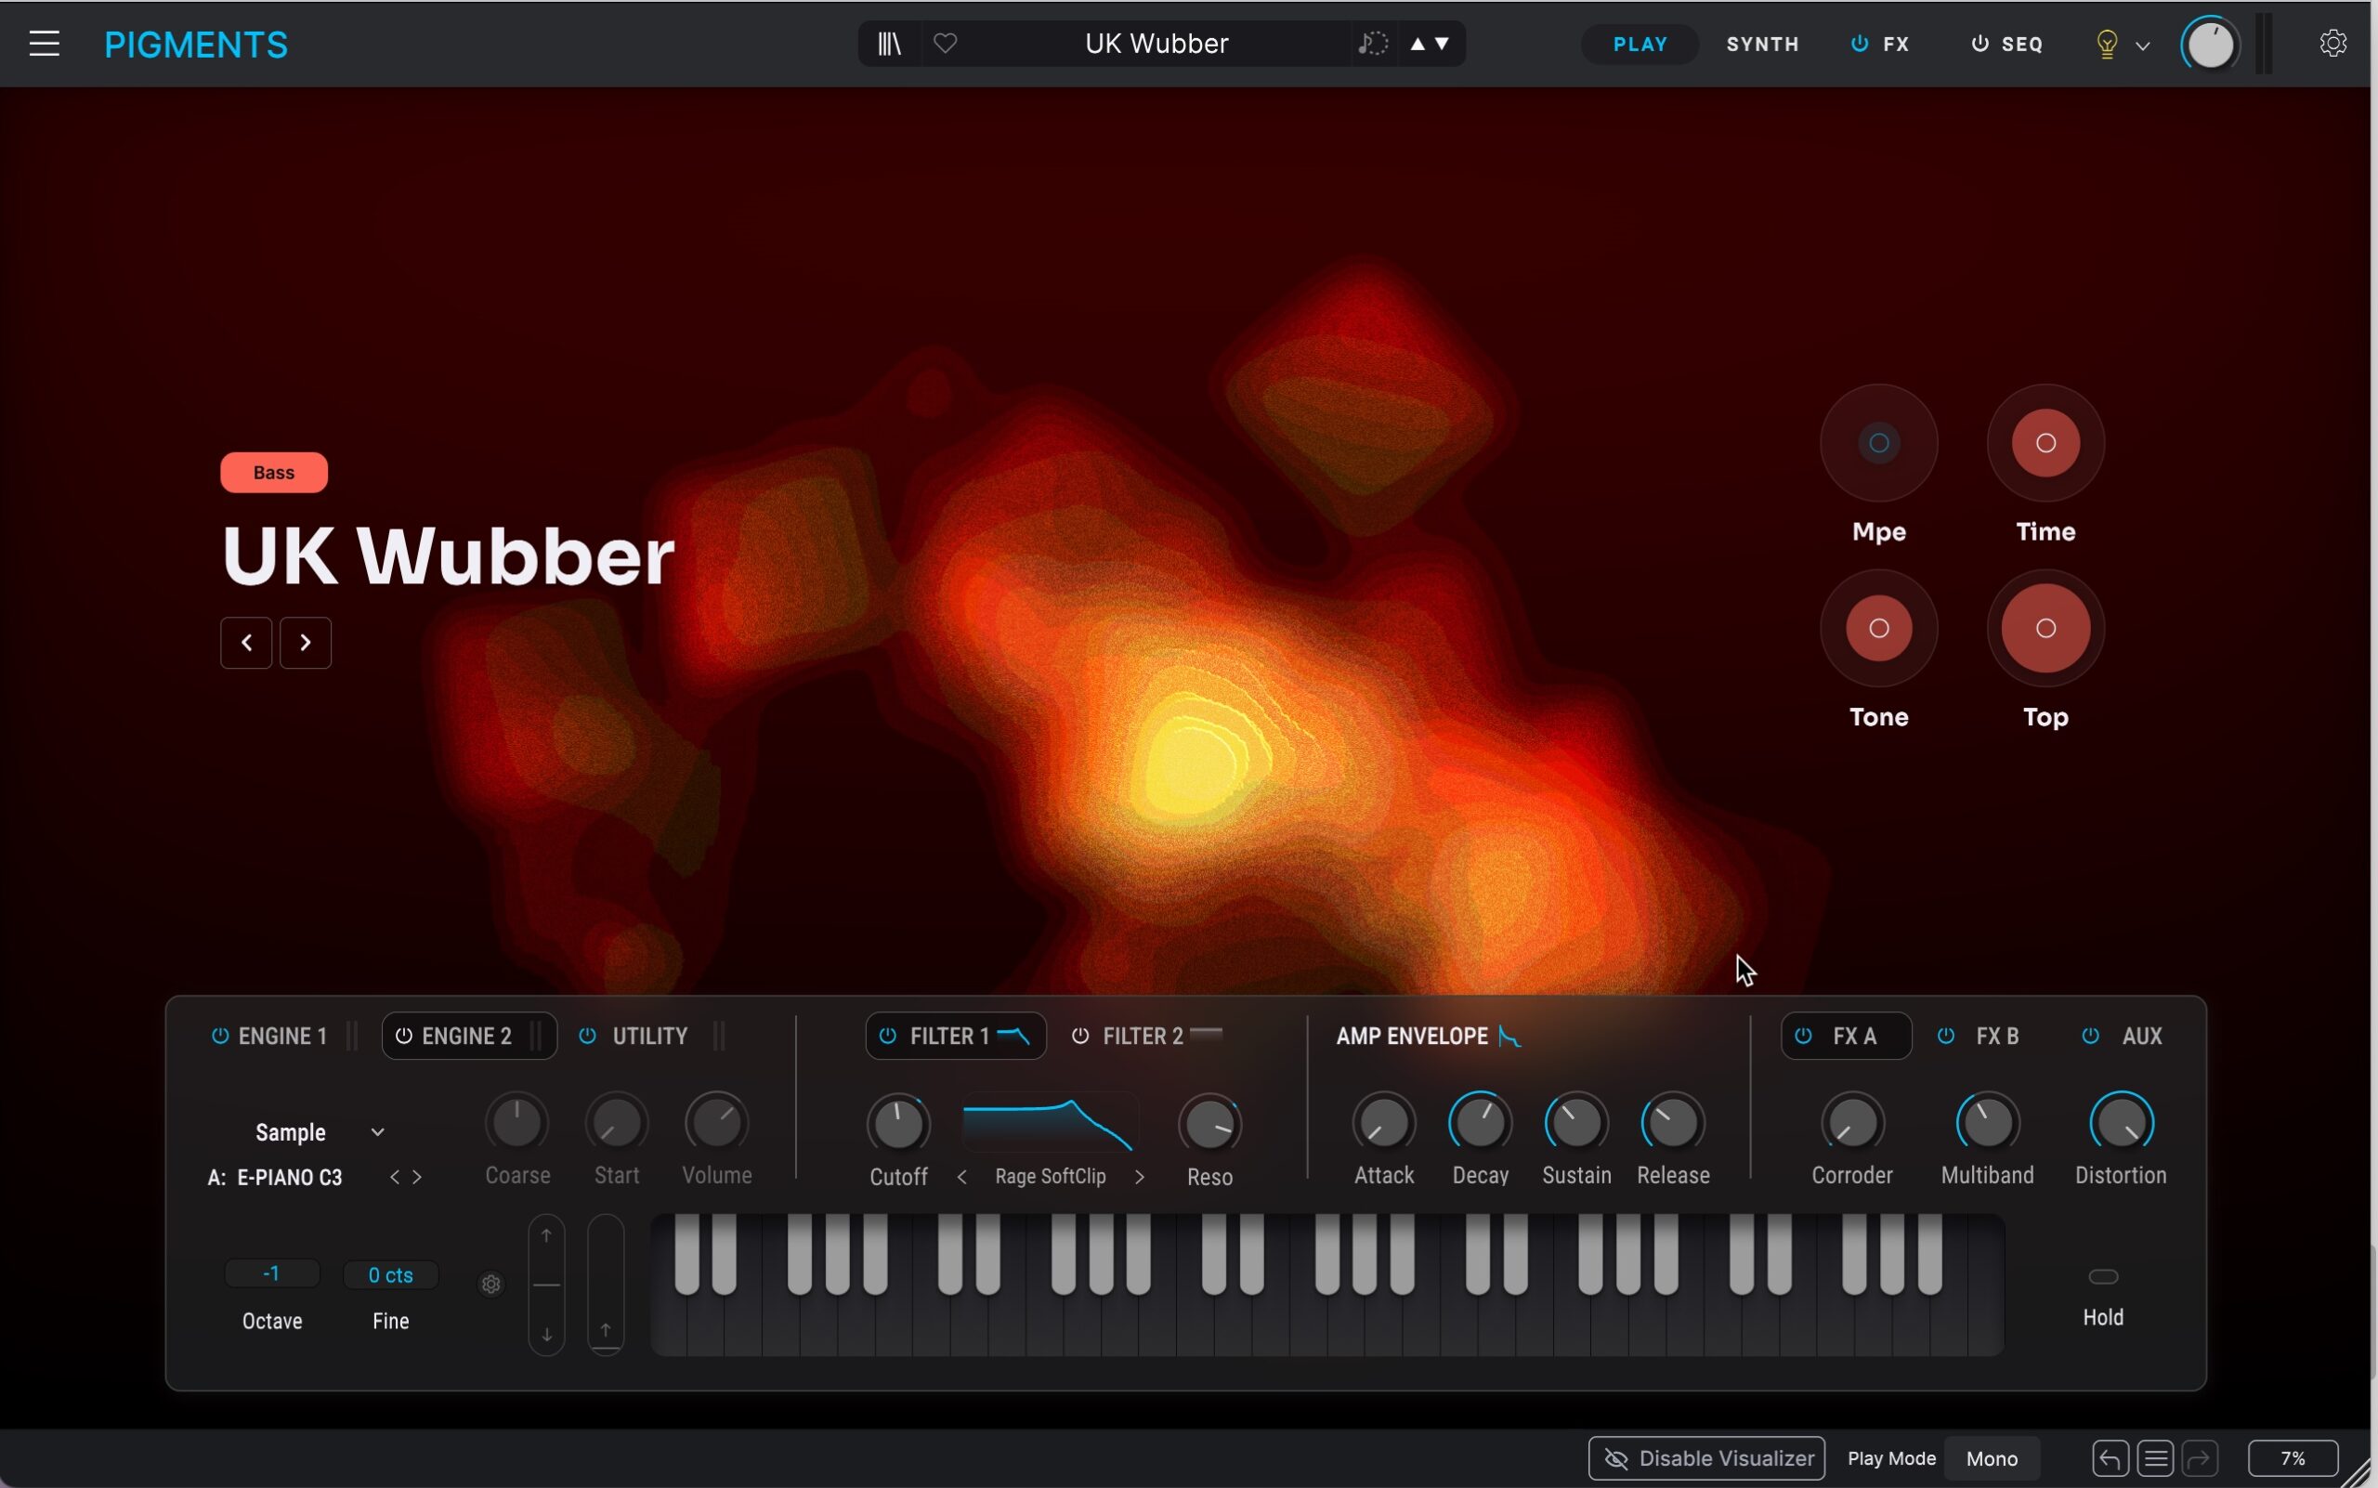
Task: Click the hamburger main menu icon
Action: [x=45, y=44]
